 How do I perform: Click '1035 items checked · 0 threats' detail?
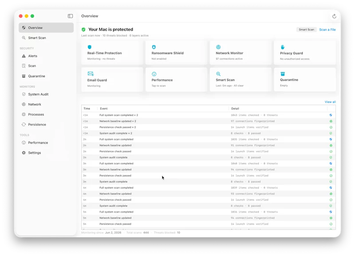click(254, 140)
